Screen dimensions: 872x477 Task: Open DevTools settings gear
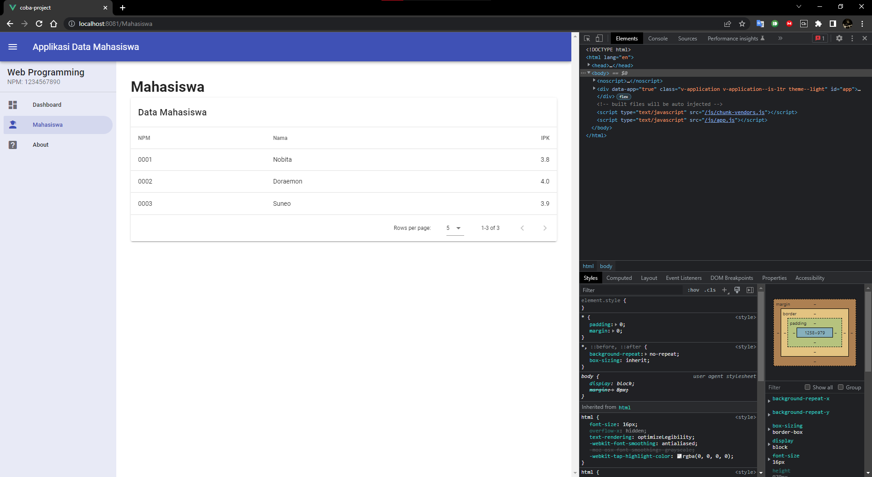(839, 39)
